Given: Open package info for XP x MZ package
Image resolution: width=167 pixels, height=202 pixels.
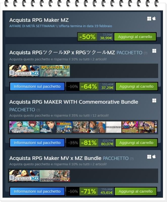Looking at the screenshot, I should point(37,87).
